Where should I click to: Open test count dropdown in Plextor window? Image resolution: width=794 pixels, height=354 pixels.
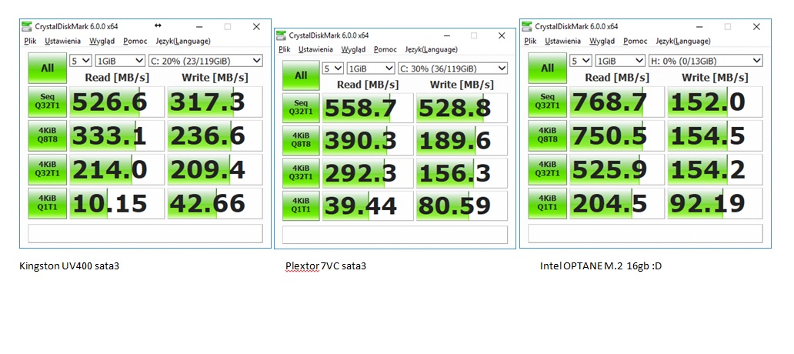(332, 68)
